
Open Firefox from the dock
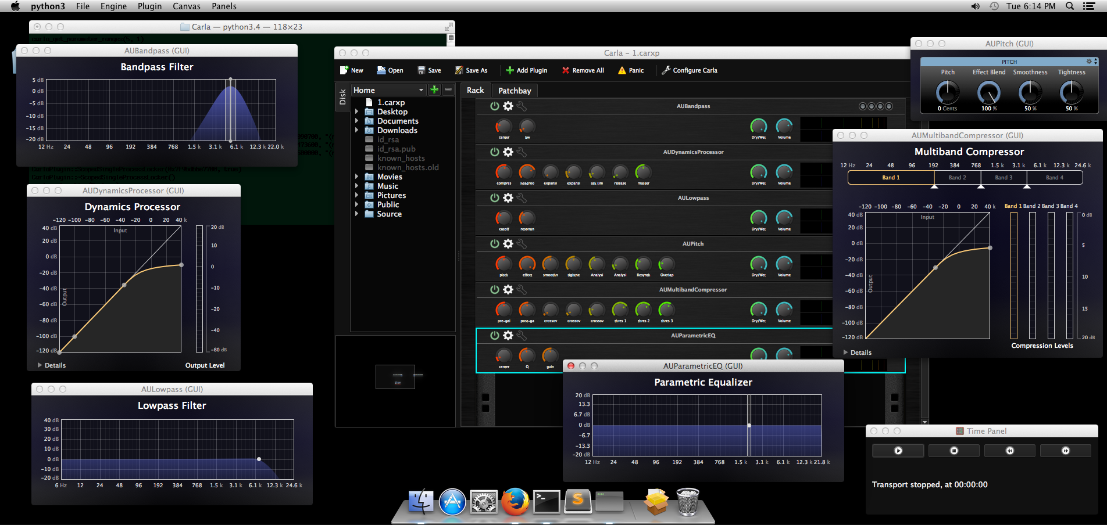(x=515, y=502)
